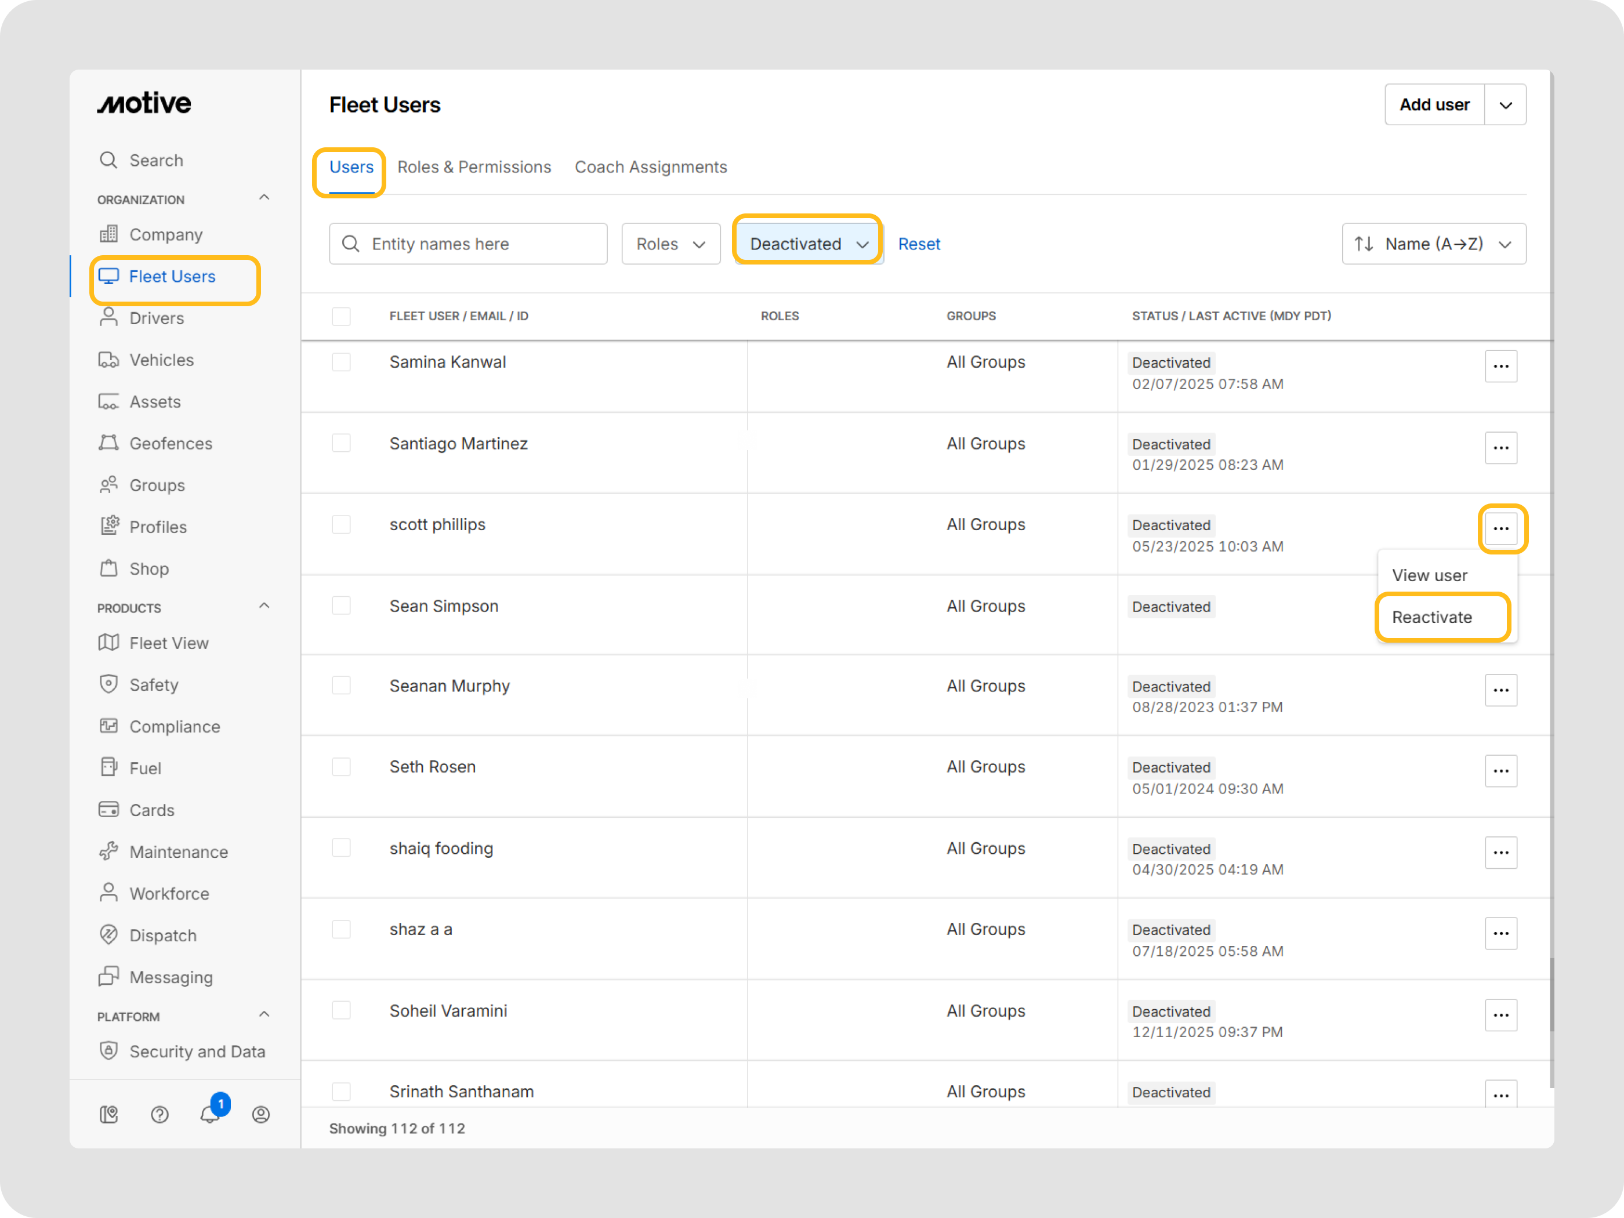Switch to Roles & Permissions tab

click(x=473, y=168)
